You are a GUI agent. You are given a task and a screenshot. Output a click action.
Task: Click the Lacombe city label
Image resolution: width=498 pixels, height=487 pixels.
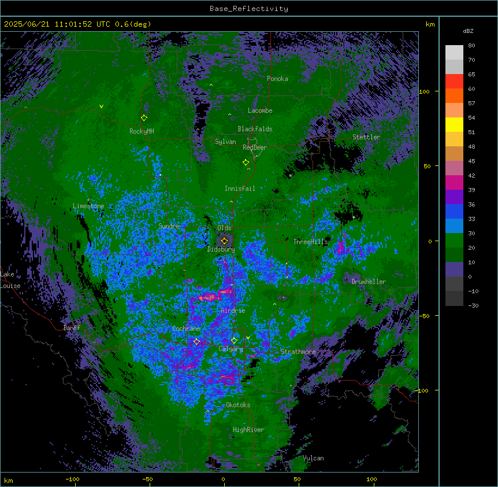260,110
